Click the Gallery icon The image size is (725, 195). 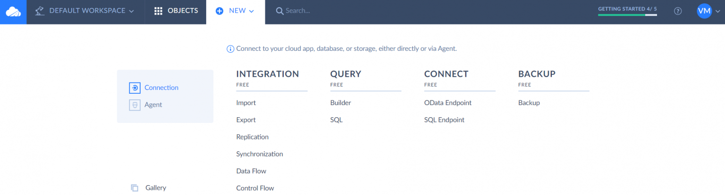pyautogui.click(x=135, y=188)
